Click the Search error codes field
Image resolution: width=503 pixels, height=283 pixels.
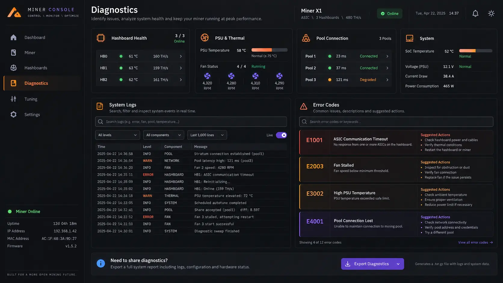[396, 122]
